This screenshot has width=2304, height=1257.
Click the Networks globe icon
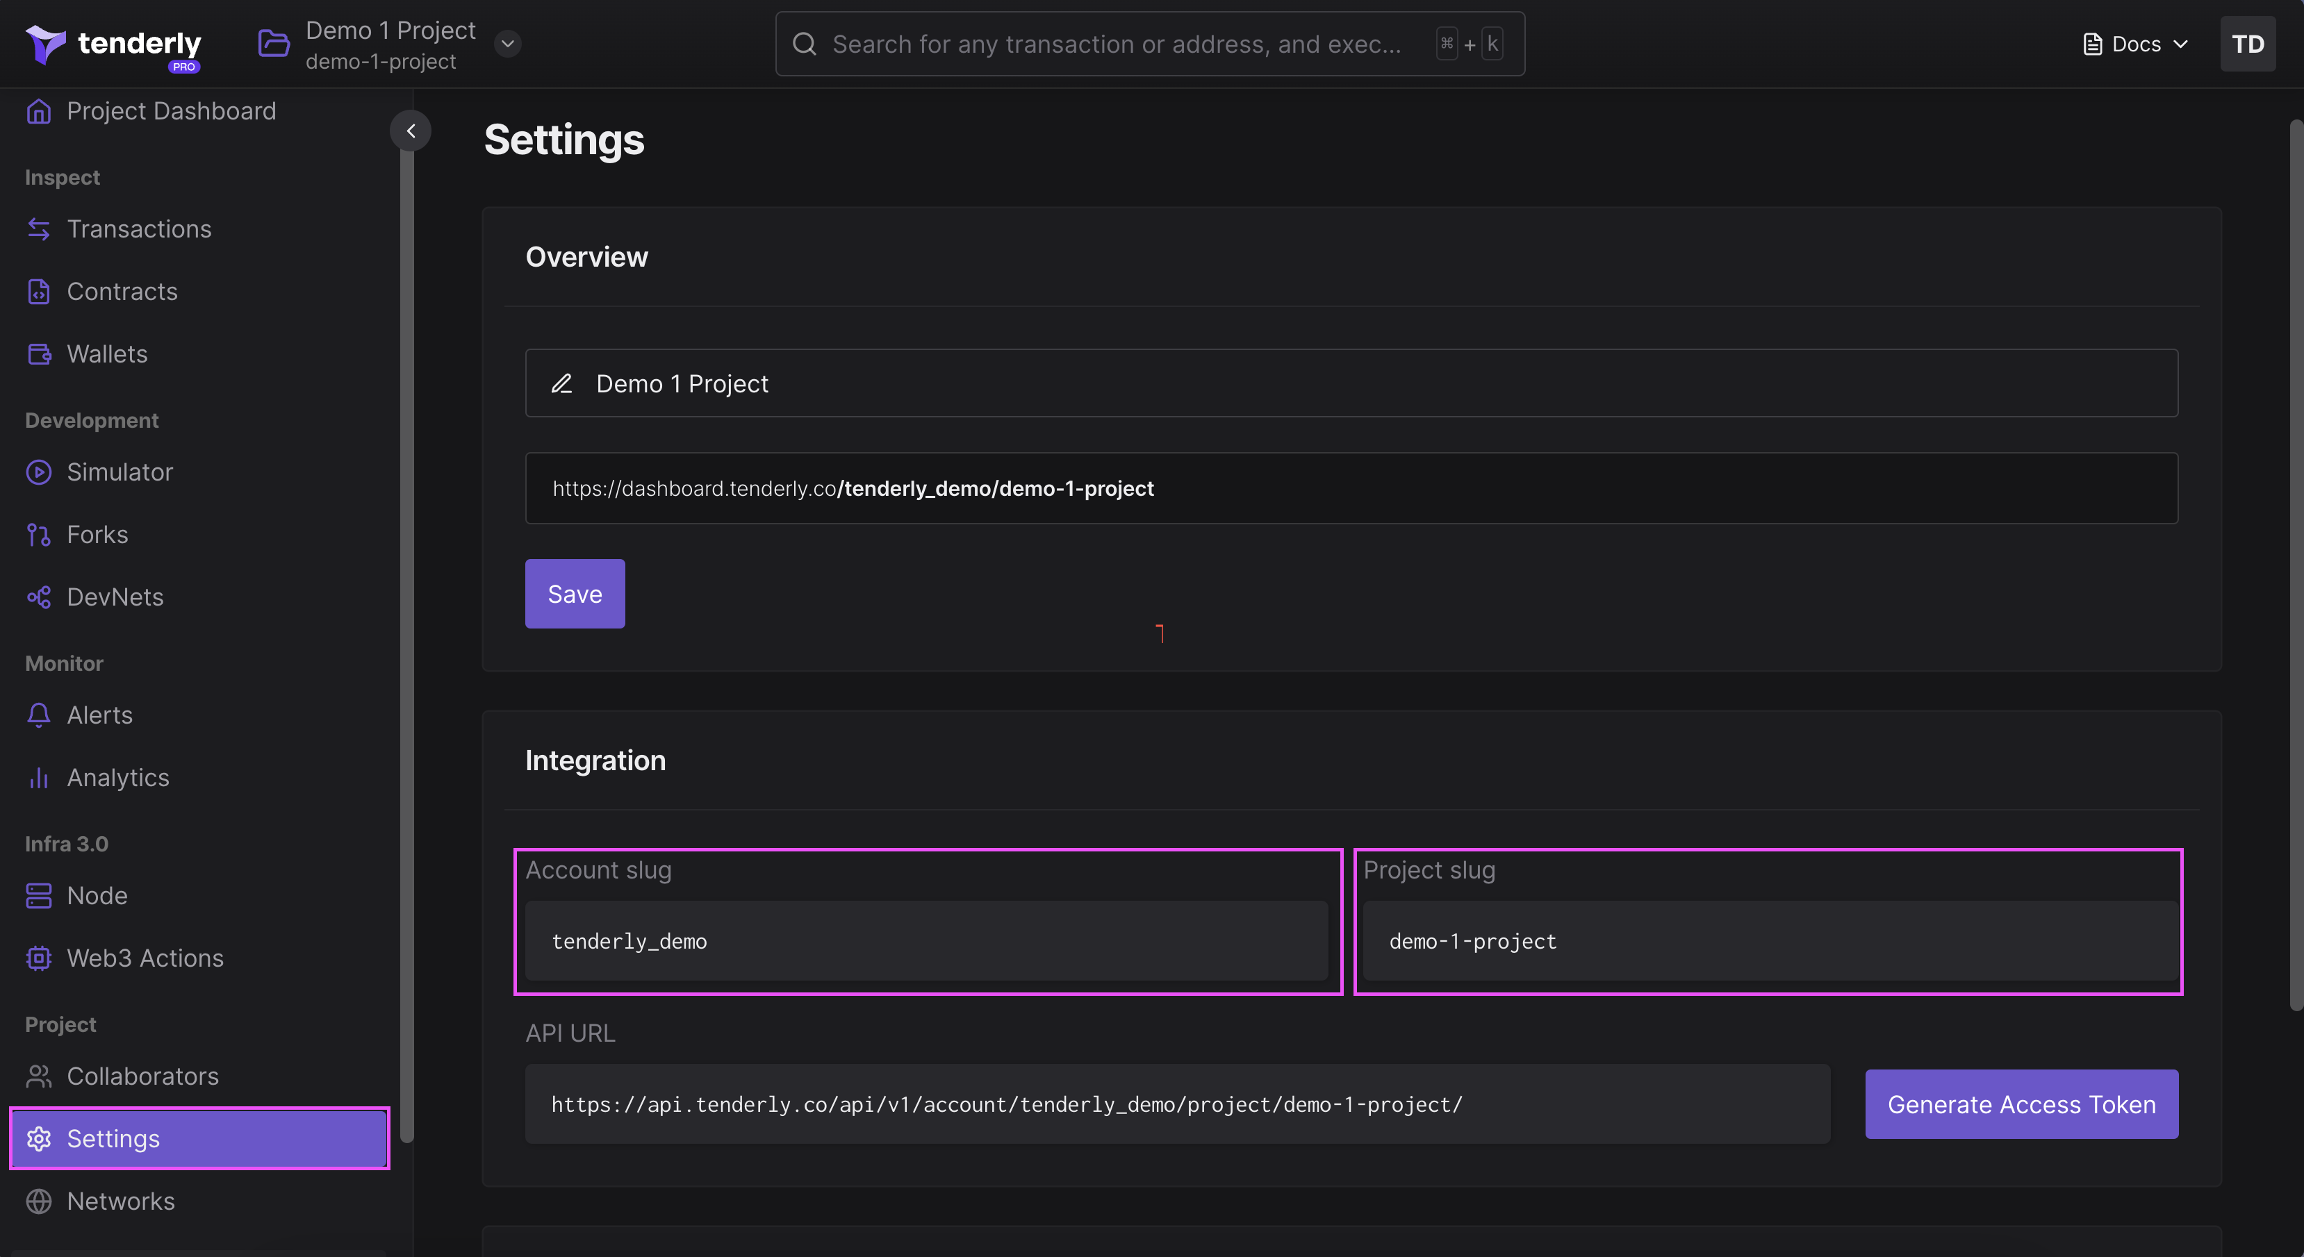(x=38, y=1201)
